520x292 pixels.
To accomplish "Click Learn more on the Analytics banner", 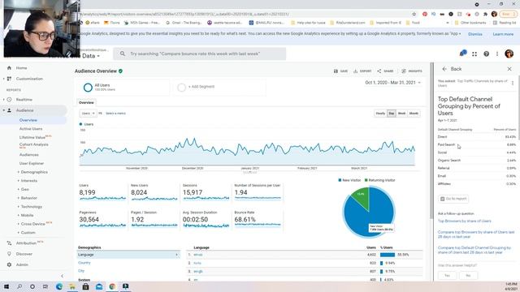I will click(x=503, y=34).
